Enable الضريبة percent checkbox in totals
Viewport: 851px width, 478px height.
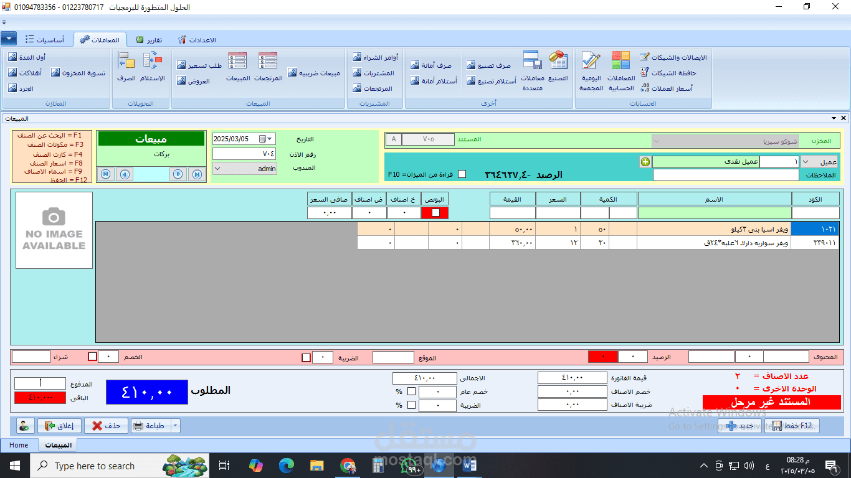pos(411,405)
